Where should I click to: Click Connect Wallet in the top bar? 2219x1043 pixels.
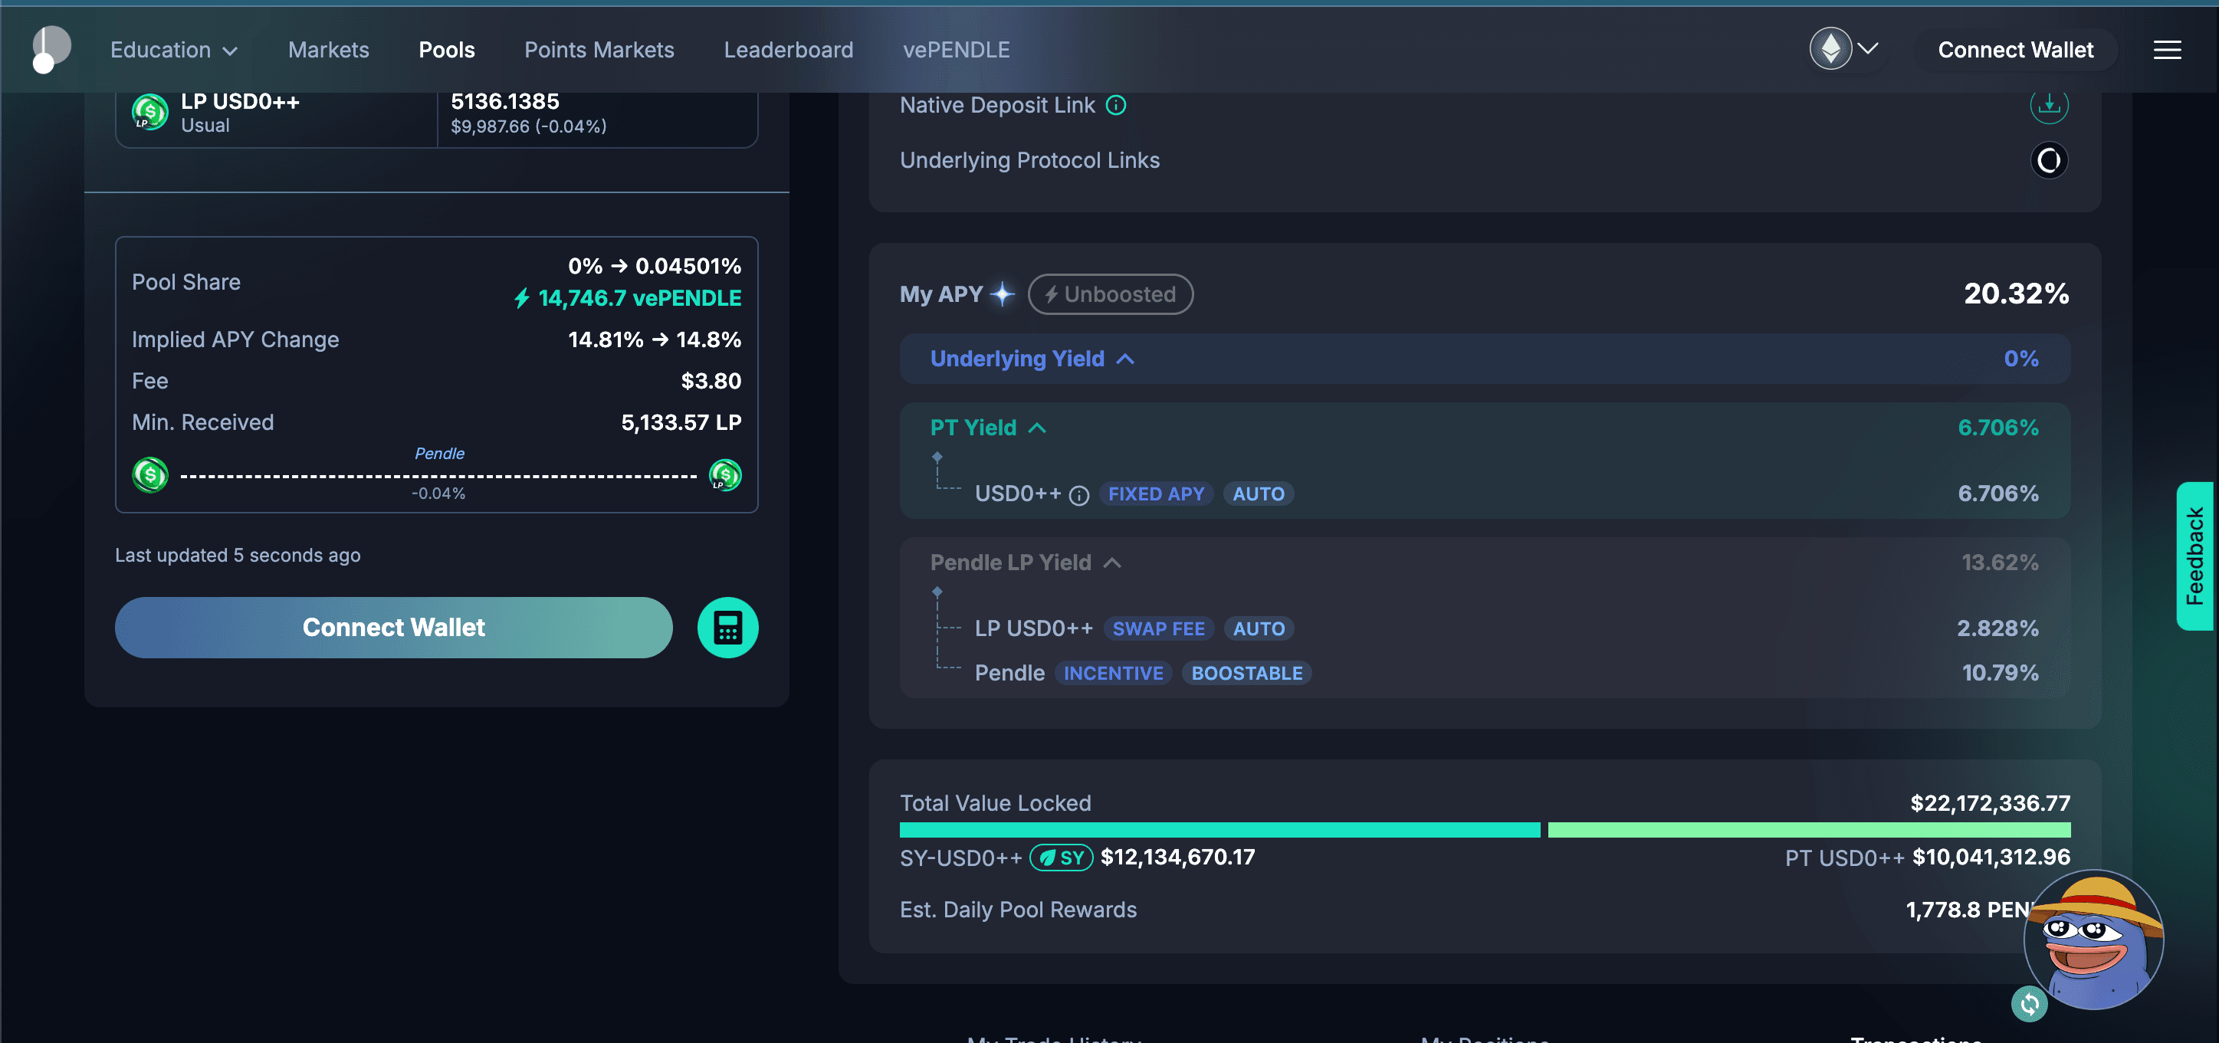(x=2015, y=50)
